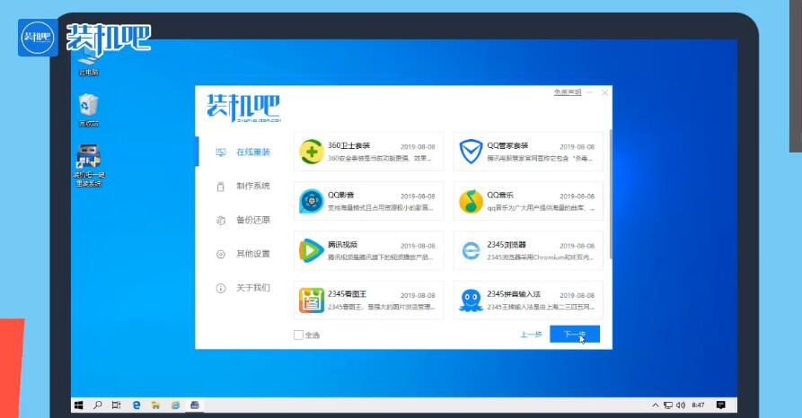This screenshot has height=418, width=802.
Task: Click the monitor icon beside 在线重装
Action: pyautogui.click(x=221, y=152)
